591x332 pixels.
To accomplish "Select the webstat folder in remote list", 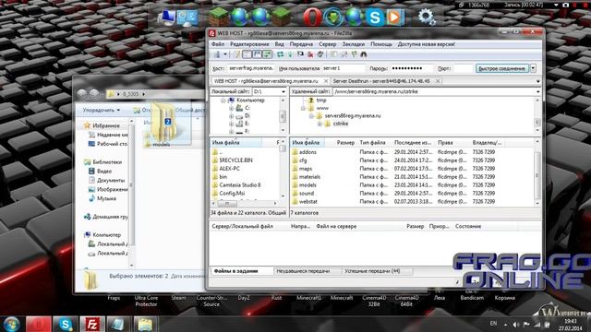I will pyautogui.click(x=308, y=202).
